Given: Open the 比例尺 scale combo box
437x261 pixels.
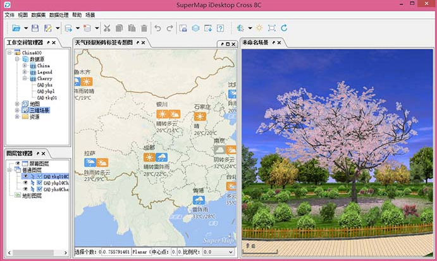Looking at the screenshot, I should [218, 252].
